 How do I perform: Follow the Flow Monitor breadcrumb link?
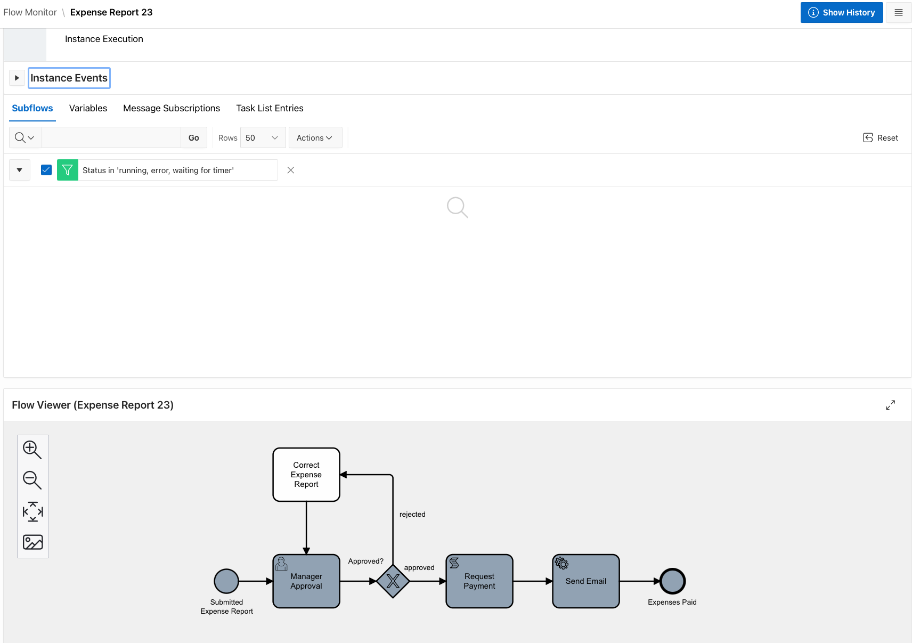tap(30, 12)
